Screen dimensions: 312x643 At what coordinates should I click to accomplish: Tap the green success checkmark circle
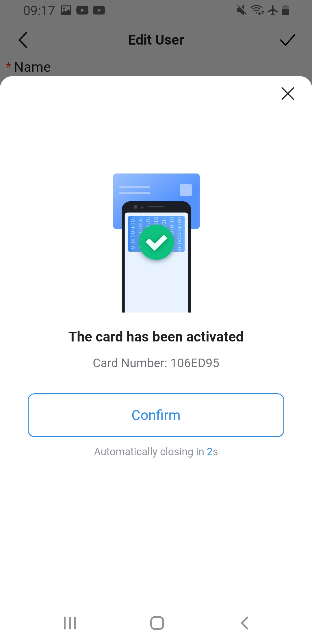pos(157,242)
